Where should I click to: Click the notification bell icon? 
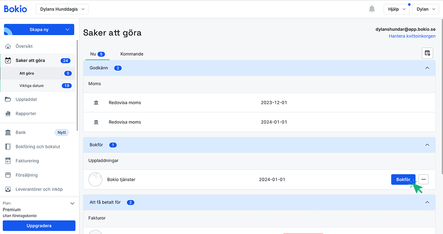(x=372, y=9)
